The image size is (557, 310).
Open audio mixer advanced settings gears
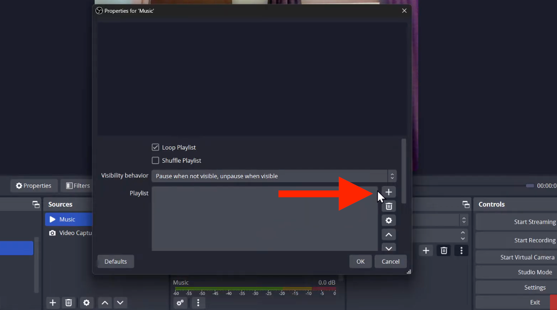point(180,303)
